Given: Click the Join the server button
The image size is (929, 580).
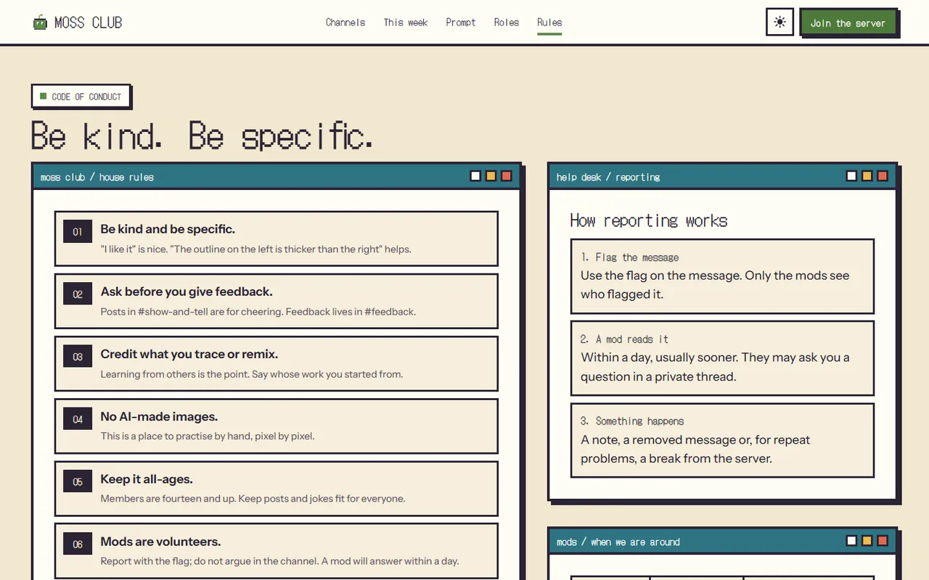Looking at the screenshot, I should click(848, 22).
